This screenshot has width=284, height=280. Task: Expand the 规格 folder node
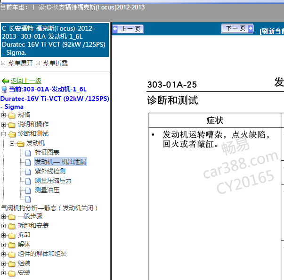tap(3, 115)
